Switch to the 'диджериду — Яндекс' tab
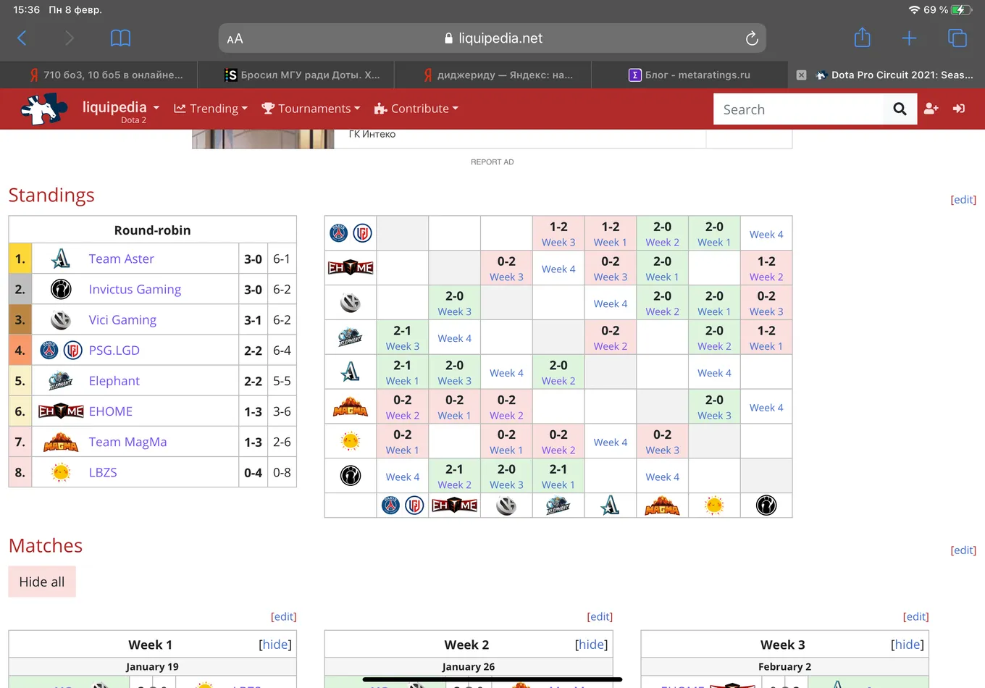 click(498, 75)
